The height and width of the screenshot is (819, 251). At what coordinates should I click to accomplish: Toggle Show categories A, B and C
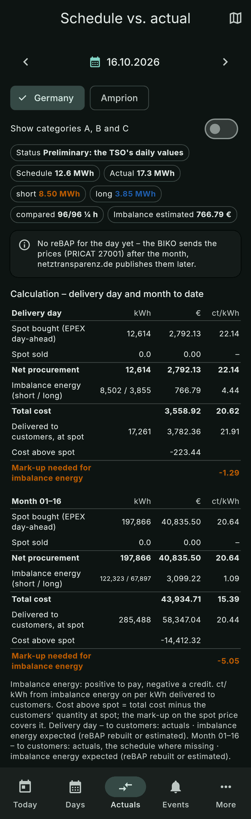click(221, 129)
